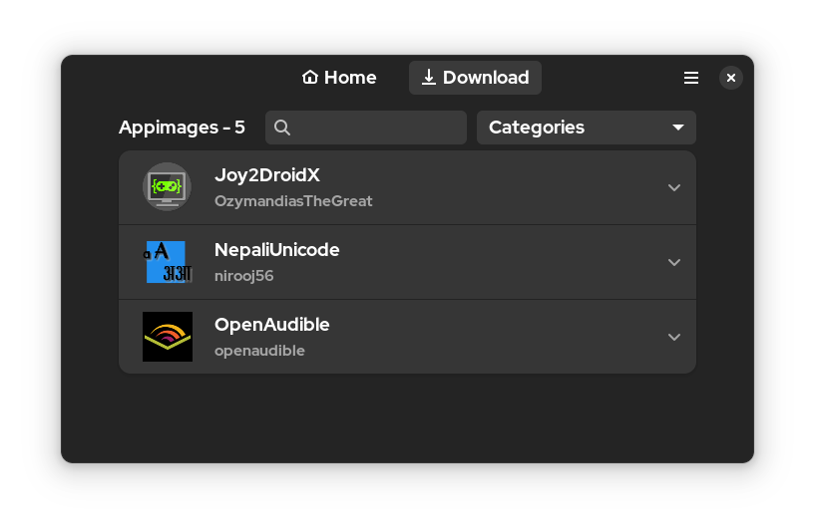
Task: Focus the Appimages search field
Action: [x=366, y=128]
